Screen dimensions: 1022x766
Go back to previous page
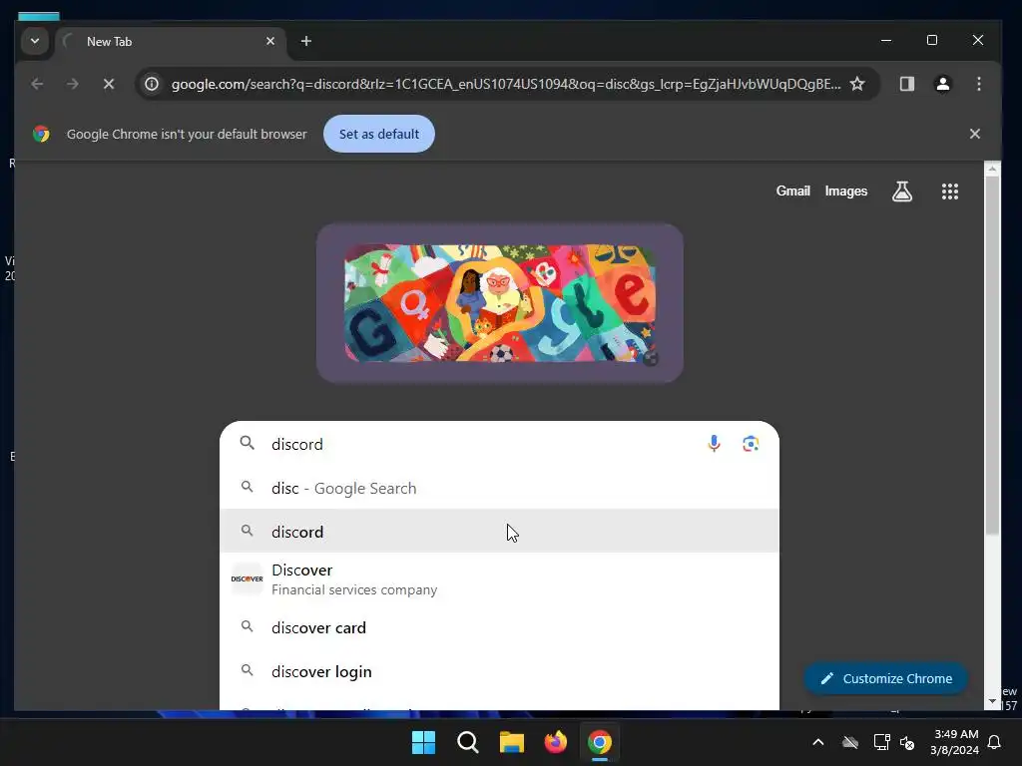pos(37,84)
